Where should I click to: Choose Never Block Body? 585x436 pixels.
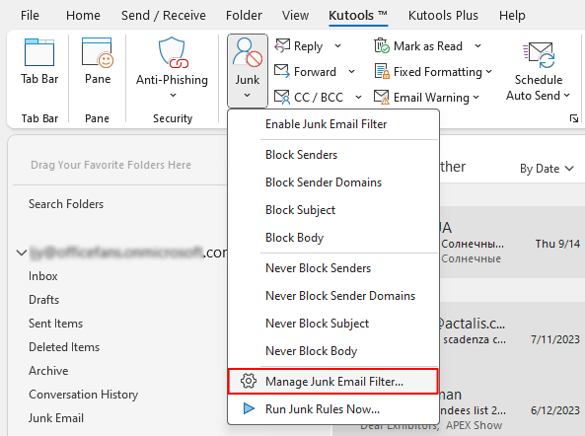(x=333, y=350)
